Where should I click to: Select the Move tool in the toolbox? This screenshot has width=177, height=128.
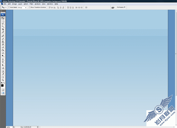click(x=3, y=18)
